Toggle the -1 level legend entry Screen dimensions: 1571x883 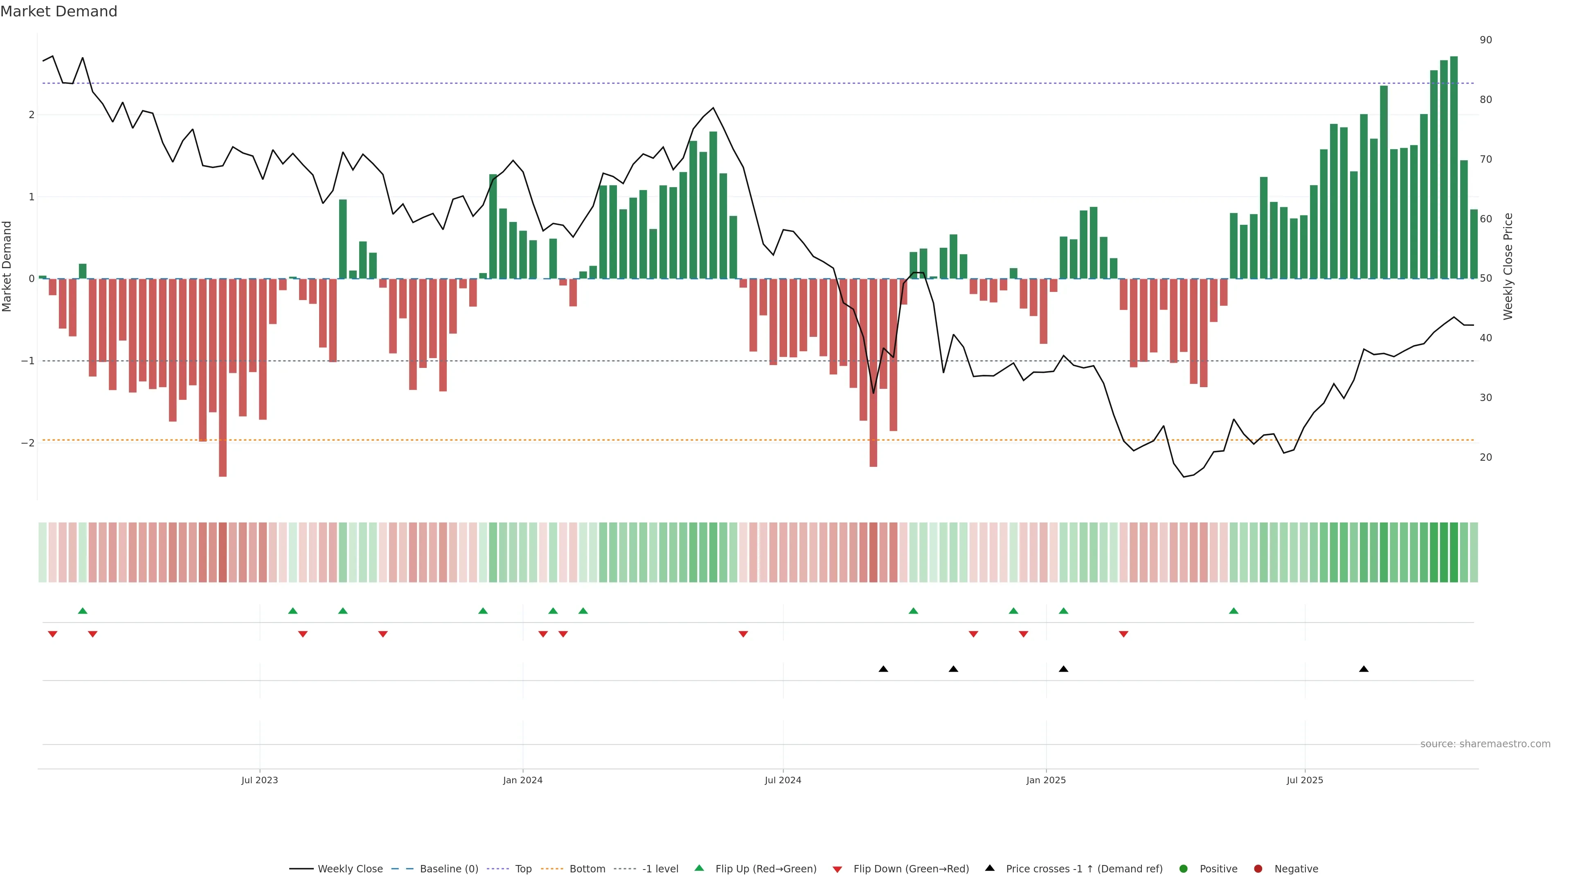pos(660,869)
